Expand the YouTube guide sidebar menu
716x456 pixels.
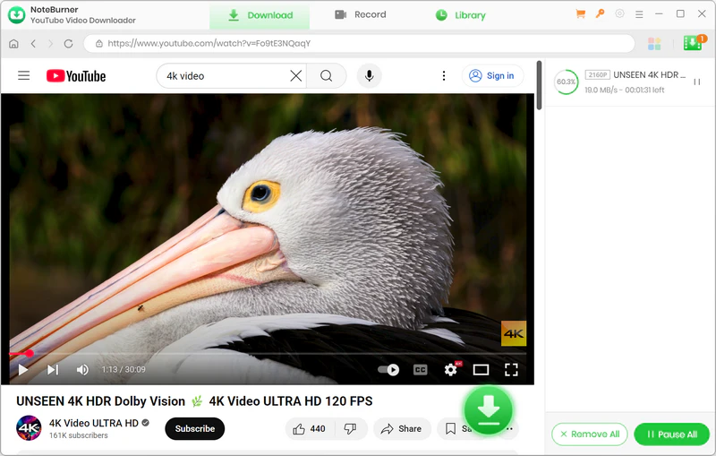24,76
